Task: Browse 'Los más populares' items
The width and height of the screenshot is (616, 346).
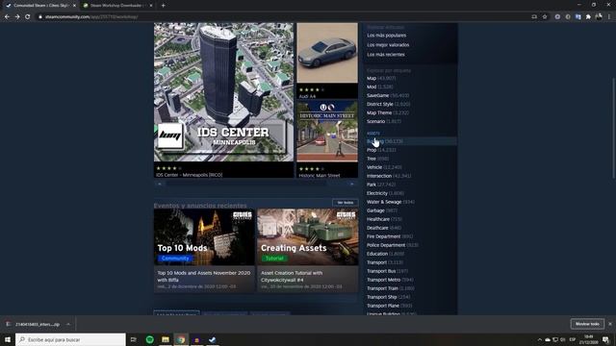Action: pos(387,36)
